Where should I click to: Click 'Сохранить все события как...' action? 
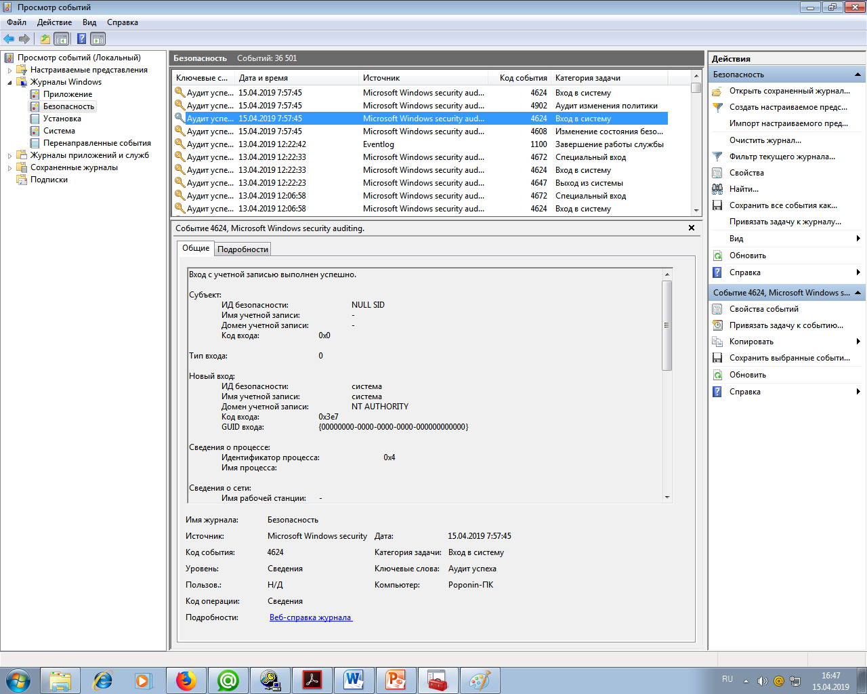783,205
